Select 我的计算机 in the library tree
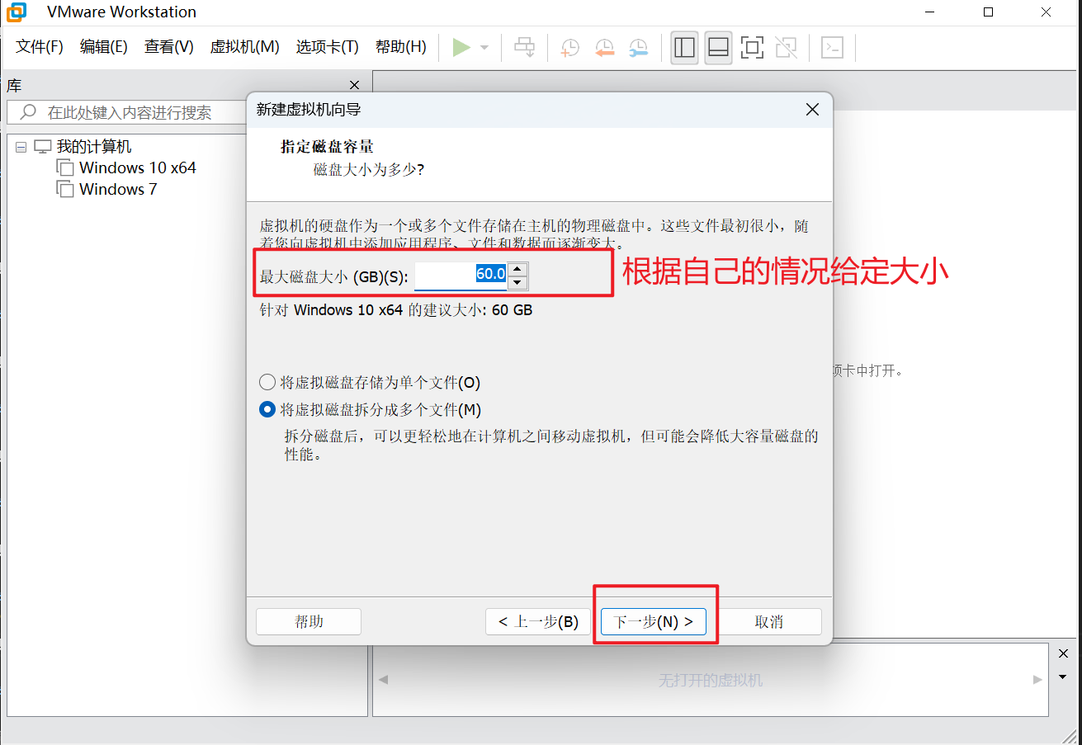1082x745 pixels. coord(93,147)
